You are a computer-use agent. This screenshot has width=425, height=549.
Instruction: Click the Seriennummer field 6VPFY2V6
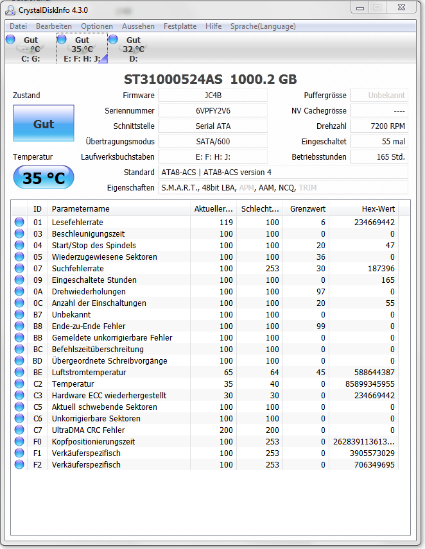click(x=213, y=111)
